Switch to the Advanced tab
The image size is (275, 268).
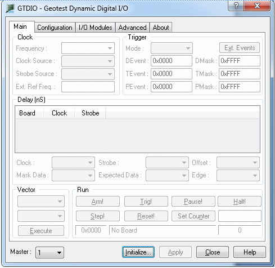pos(132,28)
